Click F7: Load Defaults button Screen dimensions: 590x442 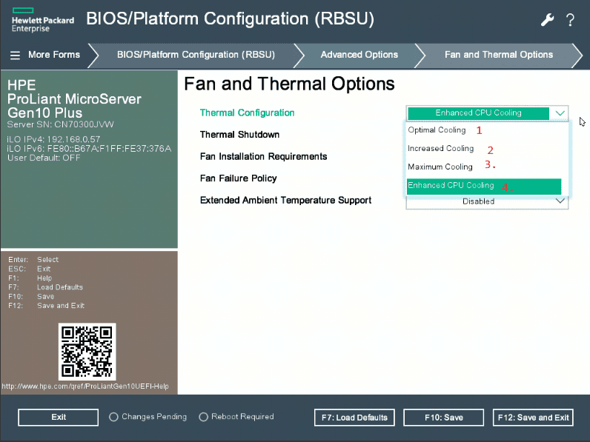(x=354, y=418)
